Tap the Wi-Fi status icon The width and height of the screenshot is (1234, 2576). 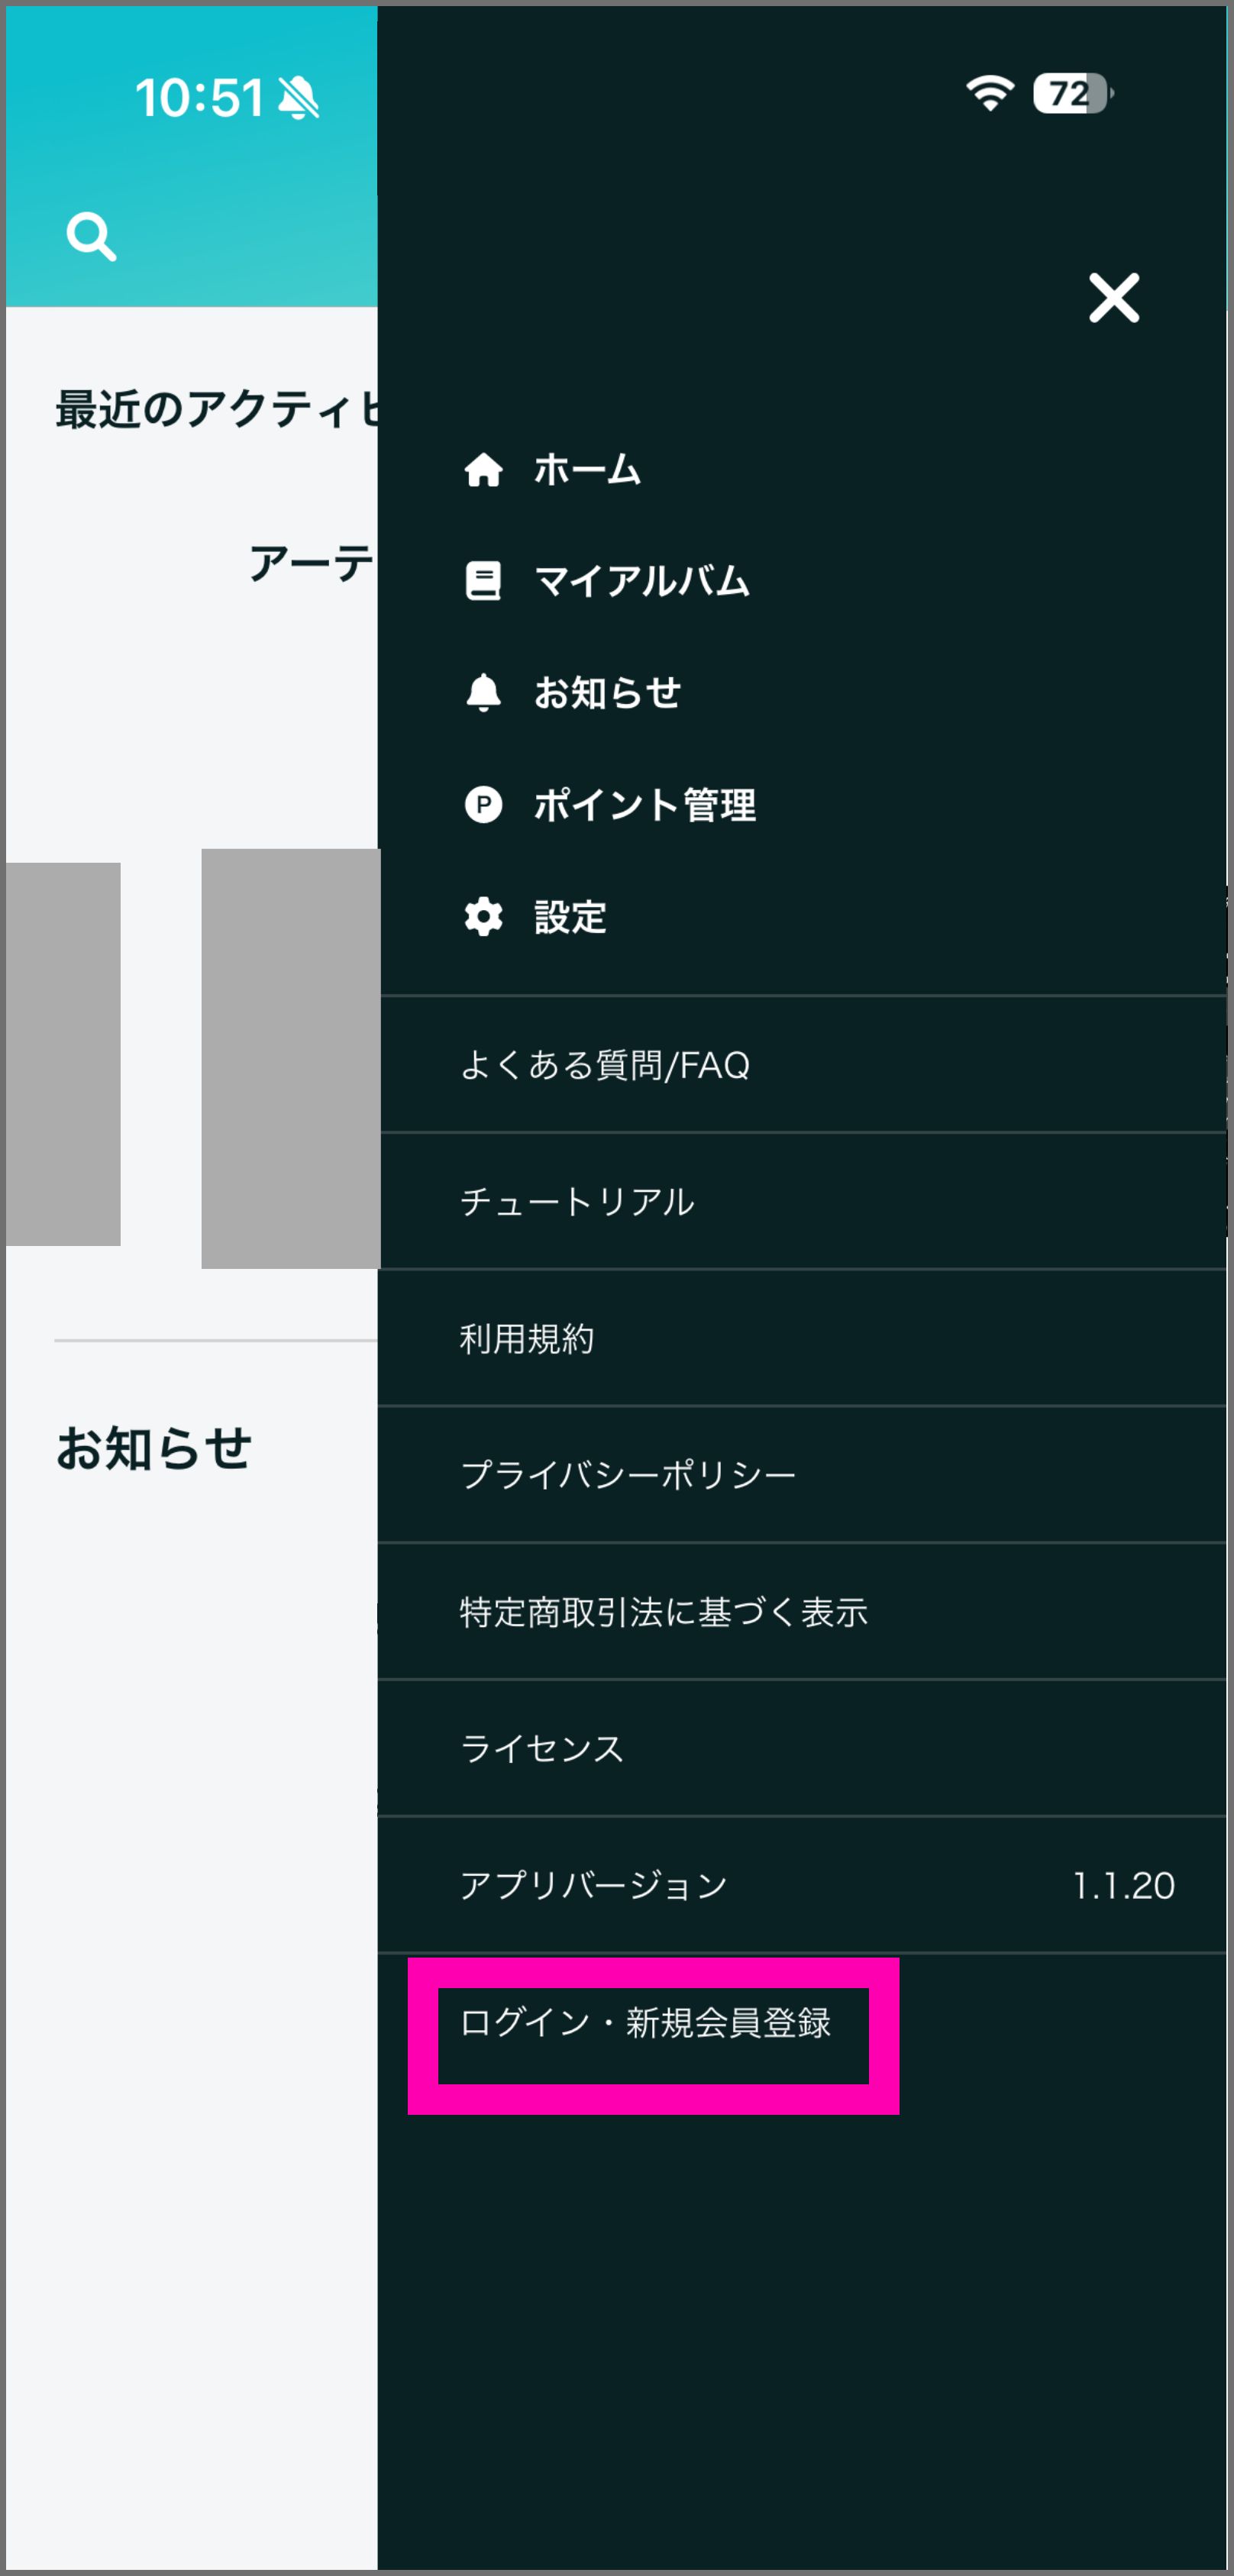(989, 93)
